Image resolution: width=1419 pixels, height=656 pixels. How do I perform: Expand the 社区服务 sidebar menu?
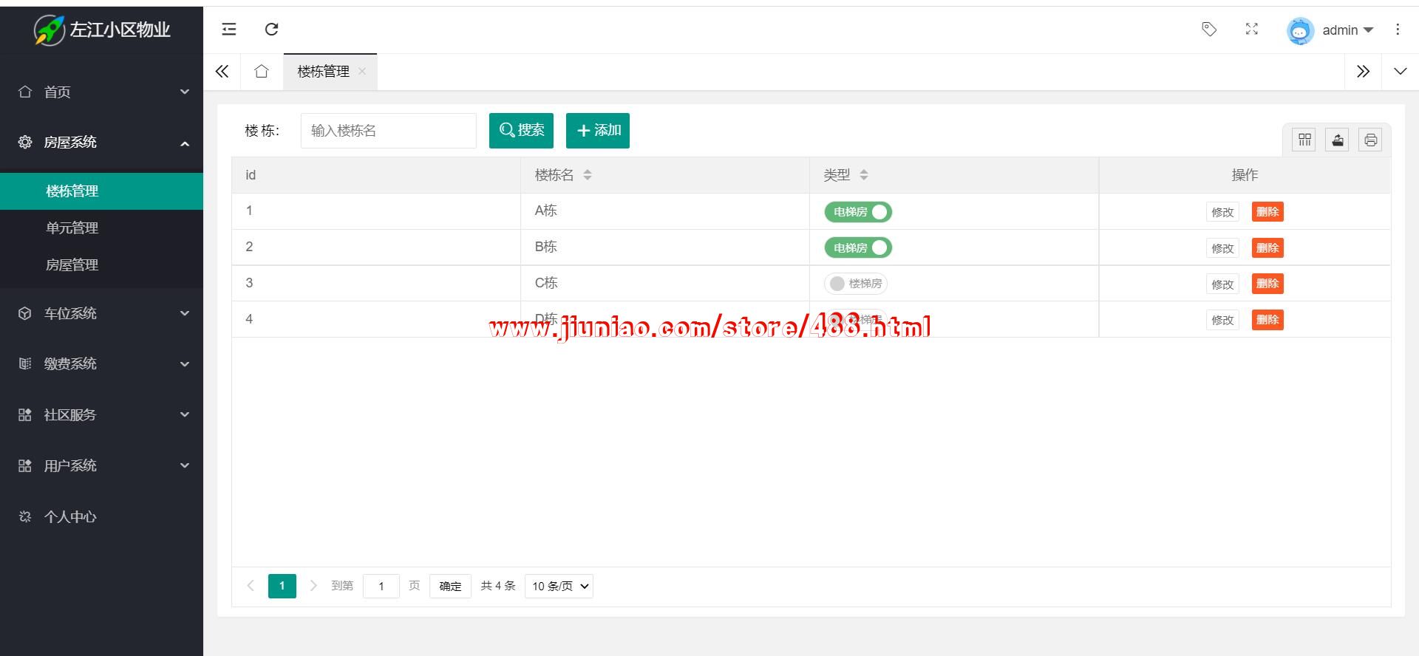click(102, 414)
